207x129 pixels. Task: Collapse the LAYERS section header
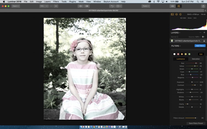(x=176, y=33)
